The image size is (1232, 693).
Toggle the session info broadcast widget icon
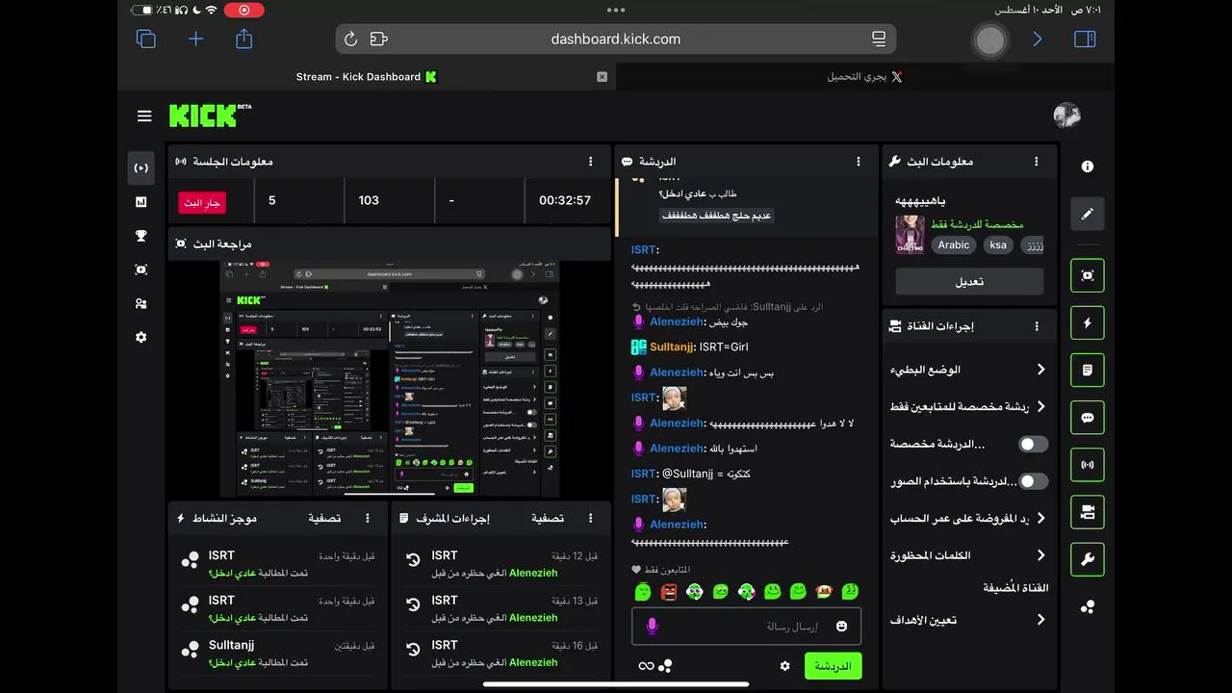(1088, 465)
